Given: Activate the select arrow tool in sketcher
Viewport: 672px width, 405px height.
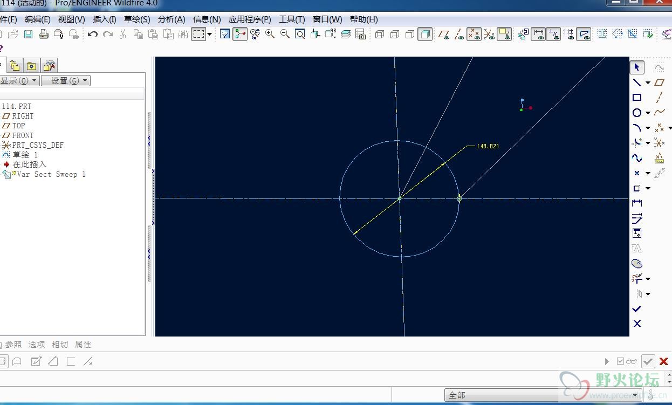Looking at the screenshot, I should 637,67.
